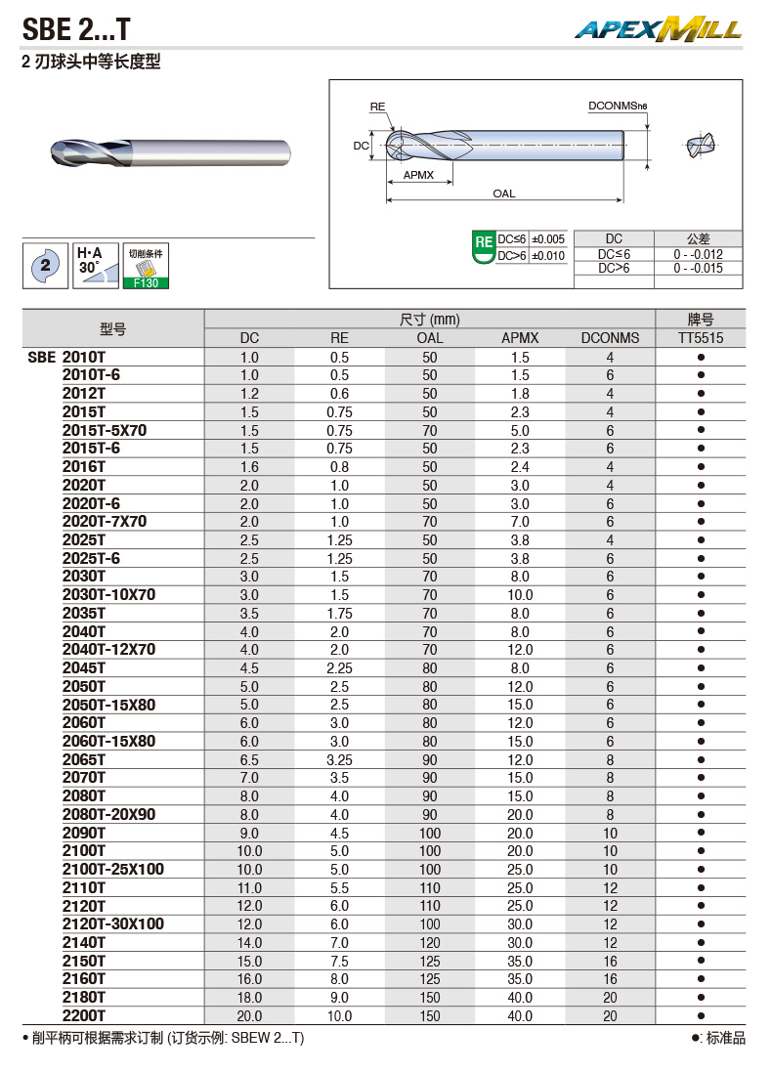Click the H·A 30° helix angle icon
The height and width of the screenshot is (1073, 772).
(x=95, y=266)
